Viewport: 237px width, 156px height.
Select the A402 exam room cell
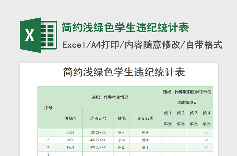click(x=71, y=133)
